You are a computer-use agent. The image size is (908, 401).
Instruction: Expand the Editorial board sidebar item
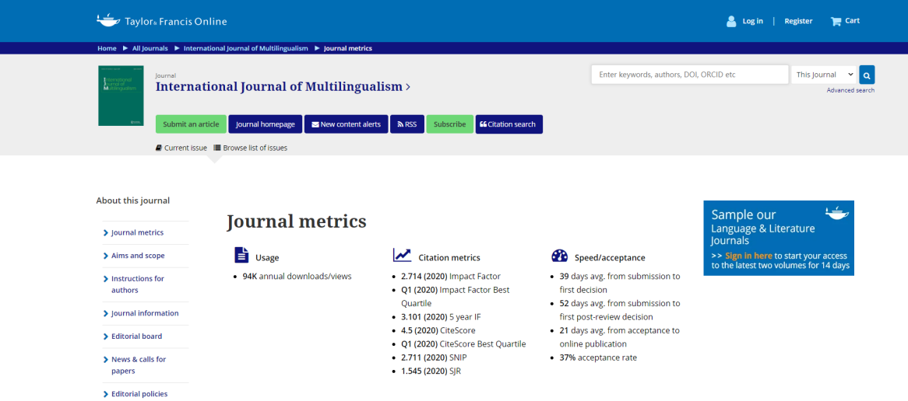[x=136, y=336]
